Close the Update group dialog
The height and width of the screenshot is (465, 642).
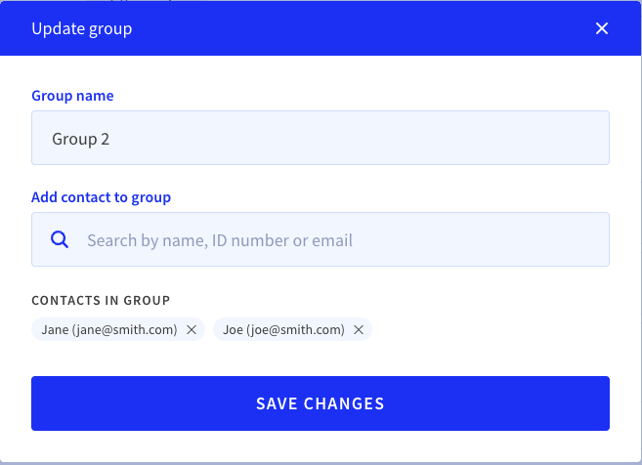pos(602,28)
